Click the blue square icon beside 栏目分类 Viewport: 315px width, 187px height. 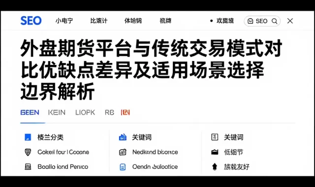click(28, 137)
